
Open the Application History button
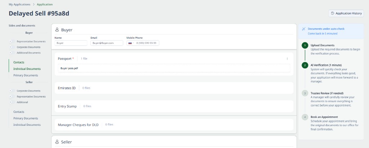346,13
